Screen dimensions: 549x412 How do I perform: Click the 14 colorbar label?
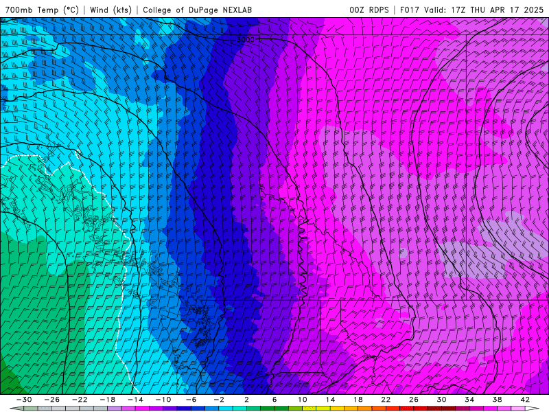[330, 400]
